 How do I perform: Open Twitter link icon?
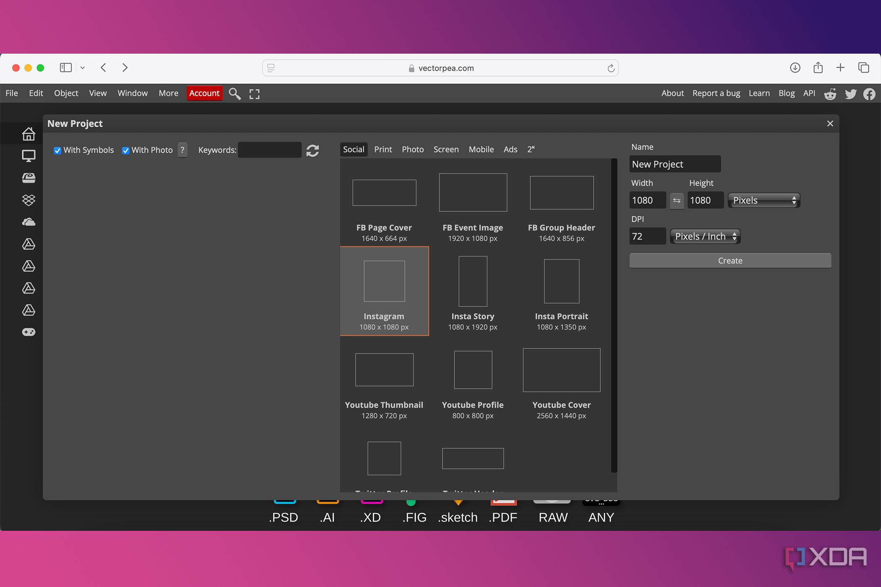pos(851,94)
